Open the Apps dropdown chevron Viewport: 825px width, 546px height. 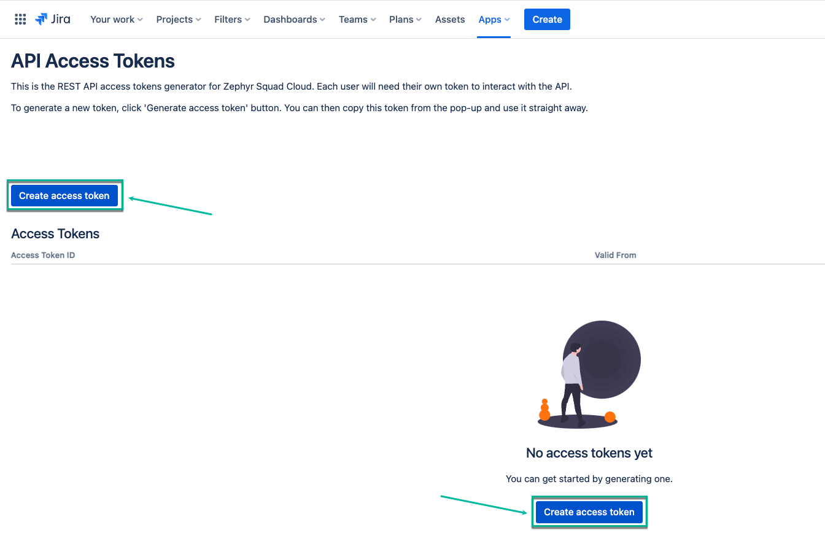pyautogui.click(x=507, y=20)
